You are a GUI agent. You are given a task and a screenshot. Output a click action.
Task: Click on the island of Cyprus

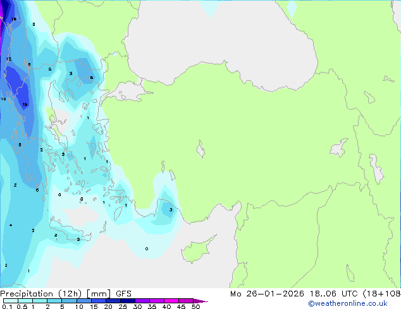click(197, 250)
